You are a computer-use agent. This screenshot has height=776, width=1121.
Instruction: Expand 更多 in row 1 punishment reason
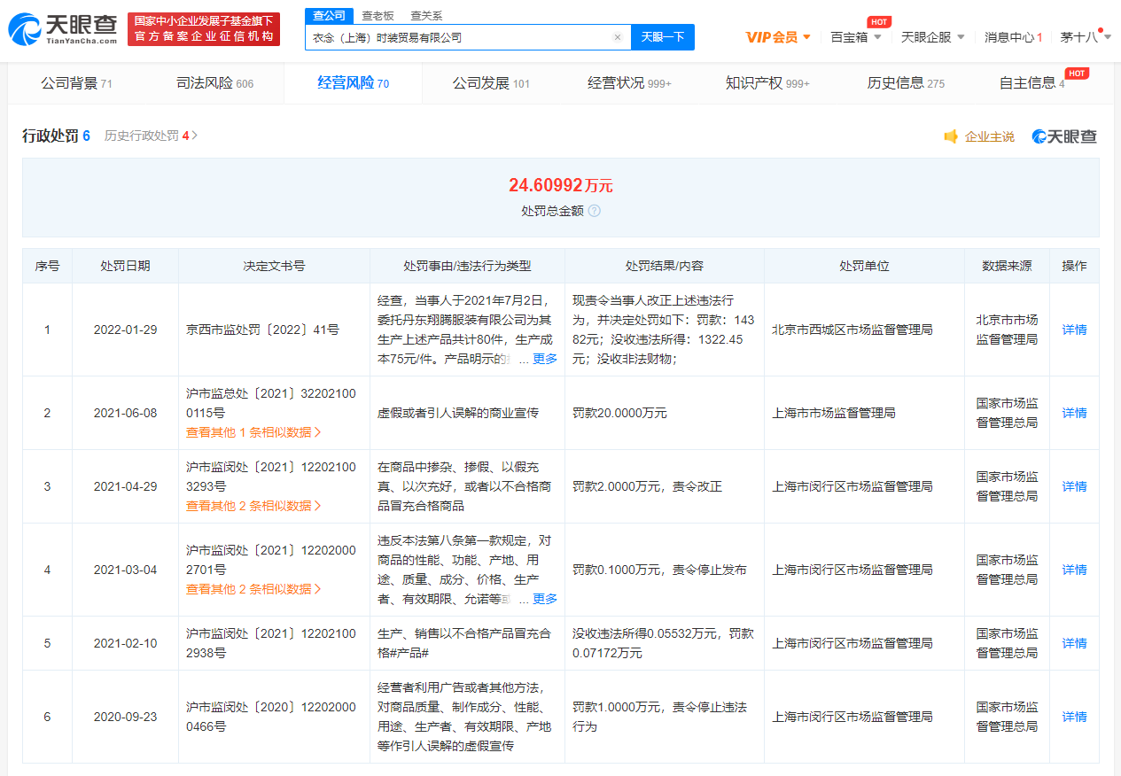pyautogui.click(x=545, y=359)
